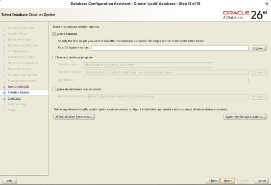Click 'Progress Page' step text

click(17, 104)
